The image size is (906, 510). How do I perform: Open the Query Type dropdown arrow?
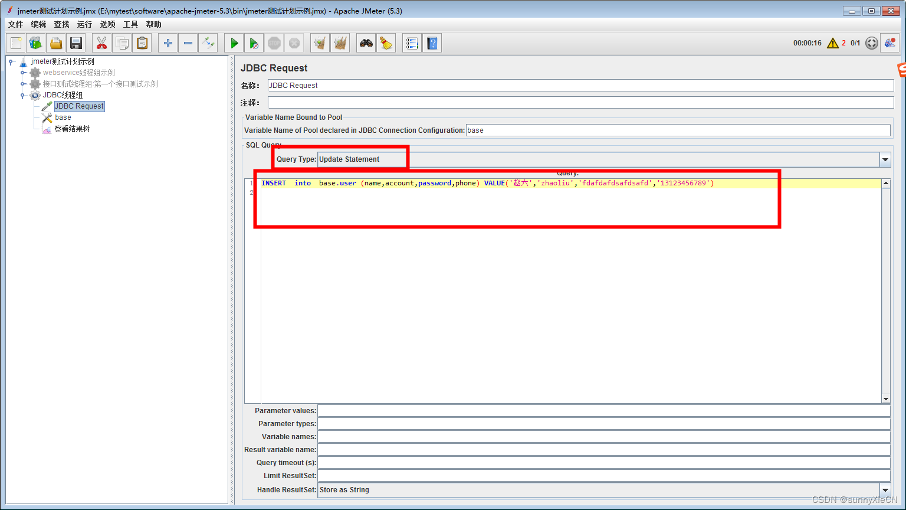click(x=885, y=159)
